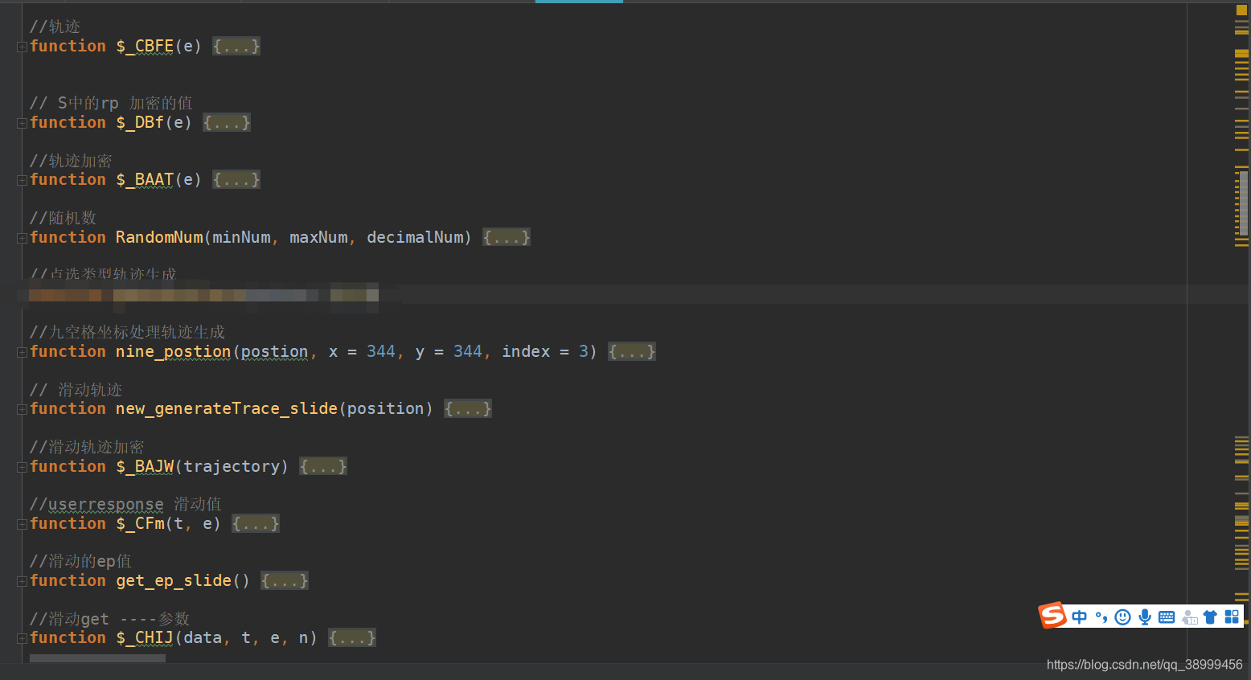The image size is (1251, 680).
Task: Open the Sogou emoji smiley panel
Action: point(1123,617)
